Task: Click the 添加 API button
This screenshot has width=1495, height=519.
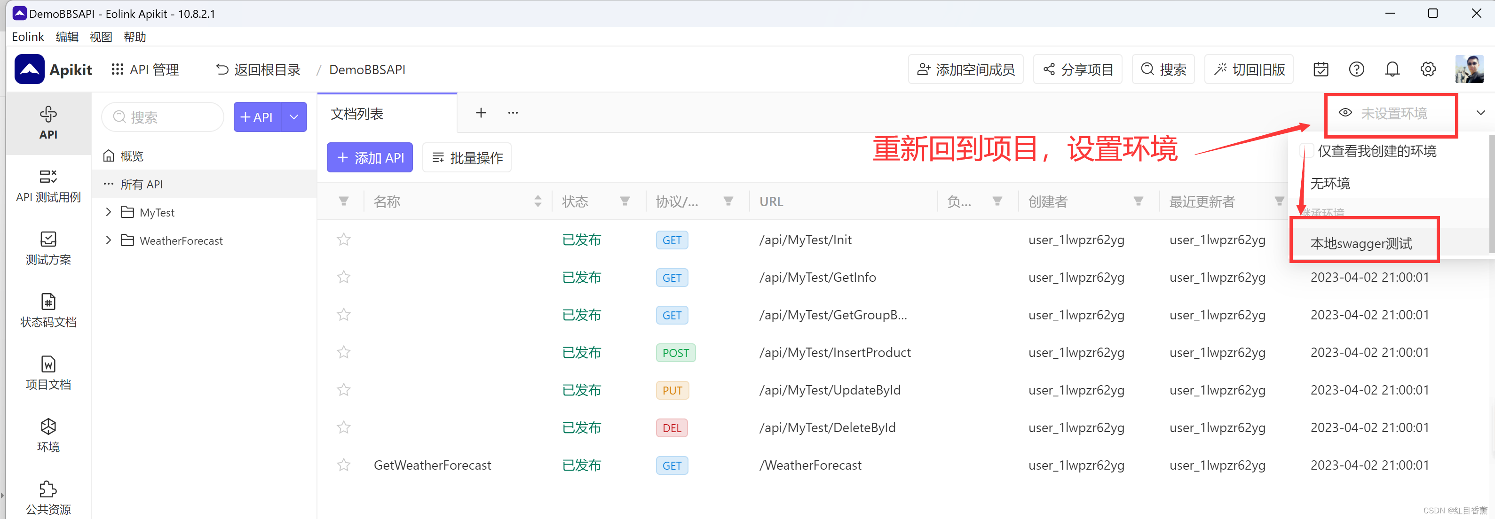Action: 369,157
